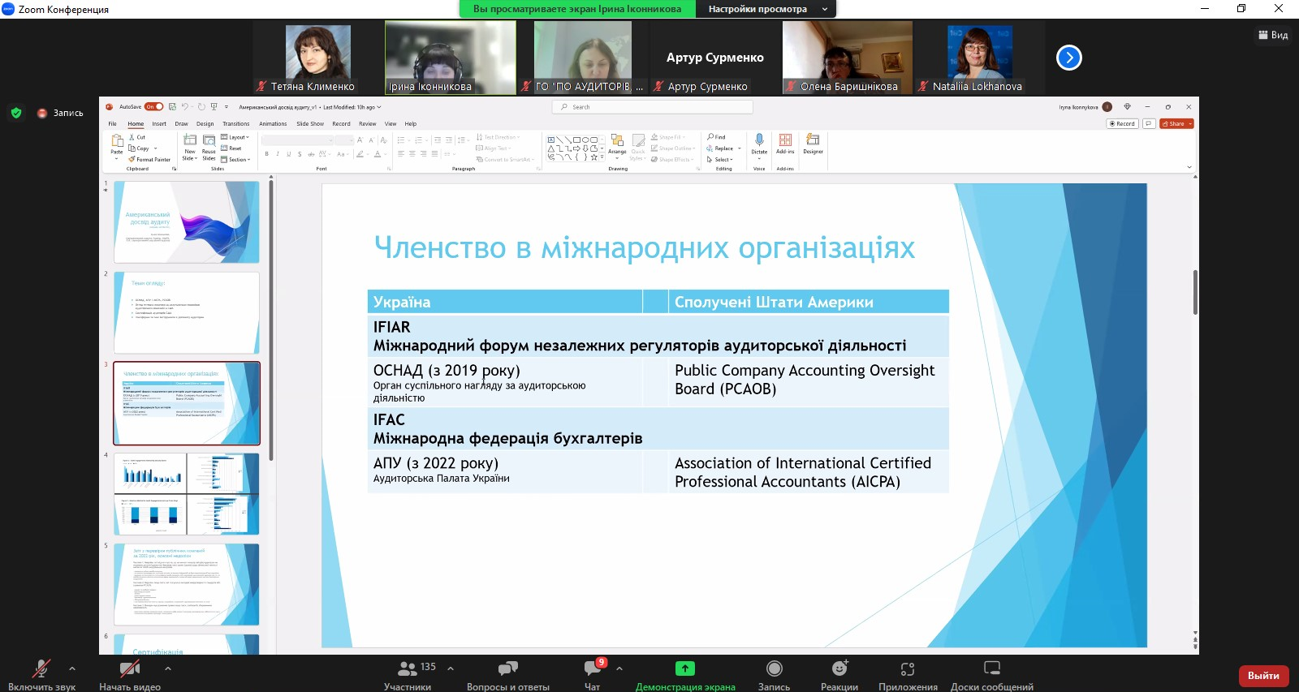Open the Чат chat panel
The height and width of the screenshot is (692, 1299).
593,674
